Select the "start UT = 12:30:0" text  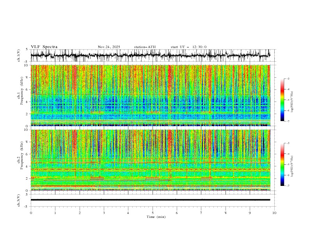pyautogui.click(x=188, y=47)
